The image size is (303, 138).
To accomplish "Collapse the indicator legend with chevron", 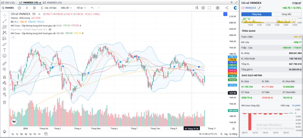I will pyautogui.click(x=13, y=37).
